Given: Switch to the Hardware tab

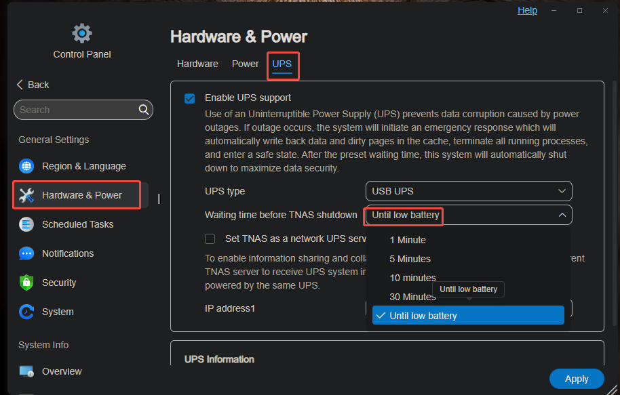Looking at the screenshot, I should click(197, 64).
